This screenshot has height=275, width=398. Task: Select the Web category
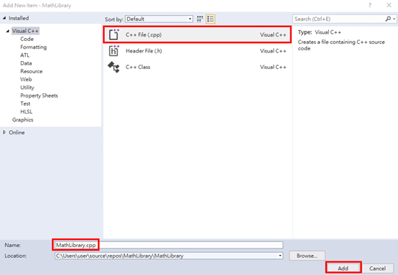tap(26, 80)
